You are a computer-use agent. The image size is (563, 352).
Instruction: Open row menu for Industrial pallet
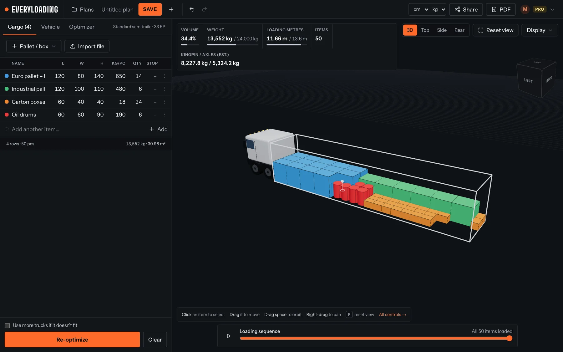(165, 89)
